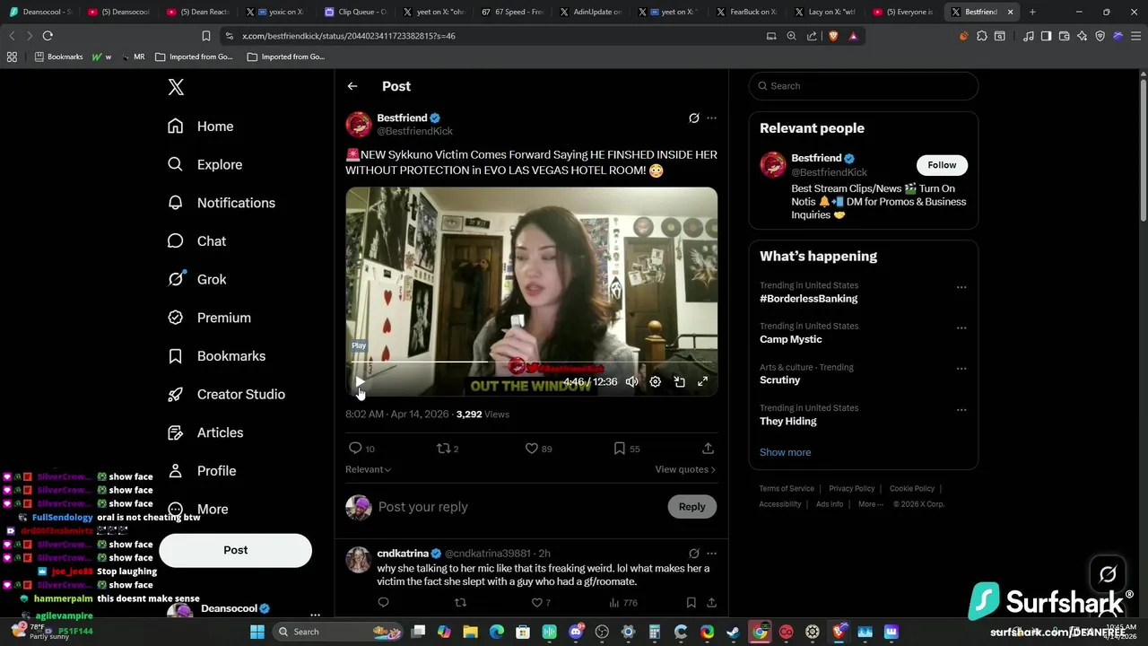The width and height of the screenshot is (1148, 646).
Task: Open Grok from the sidebar
Action: click(197, 279)
